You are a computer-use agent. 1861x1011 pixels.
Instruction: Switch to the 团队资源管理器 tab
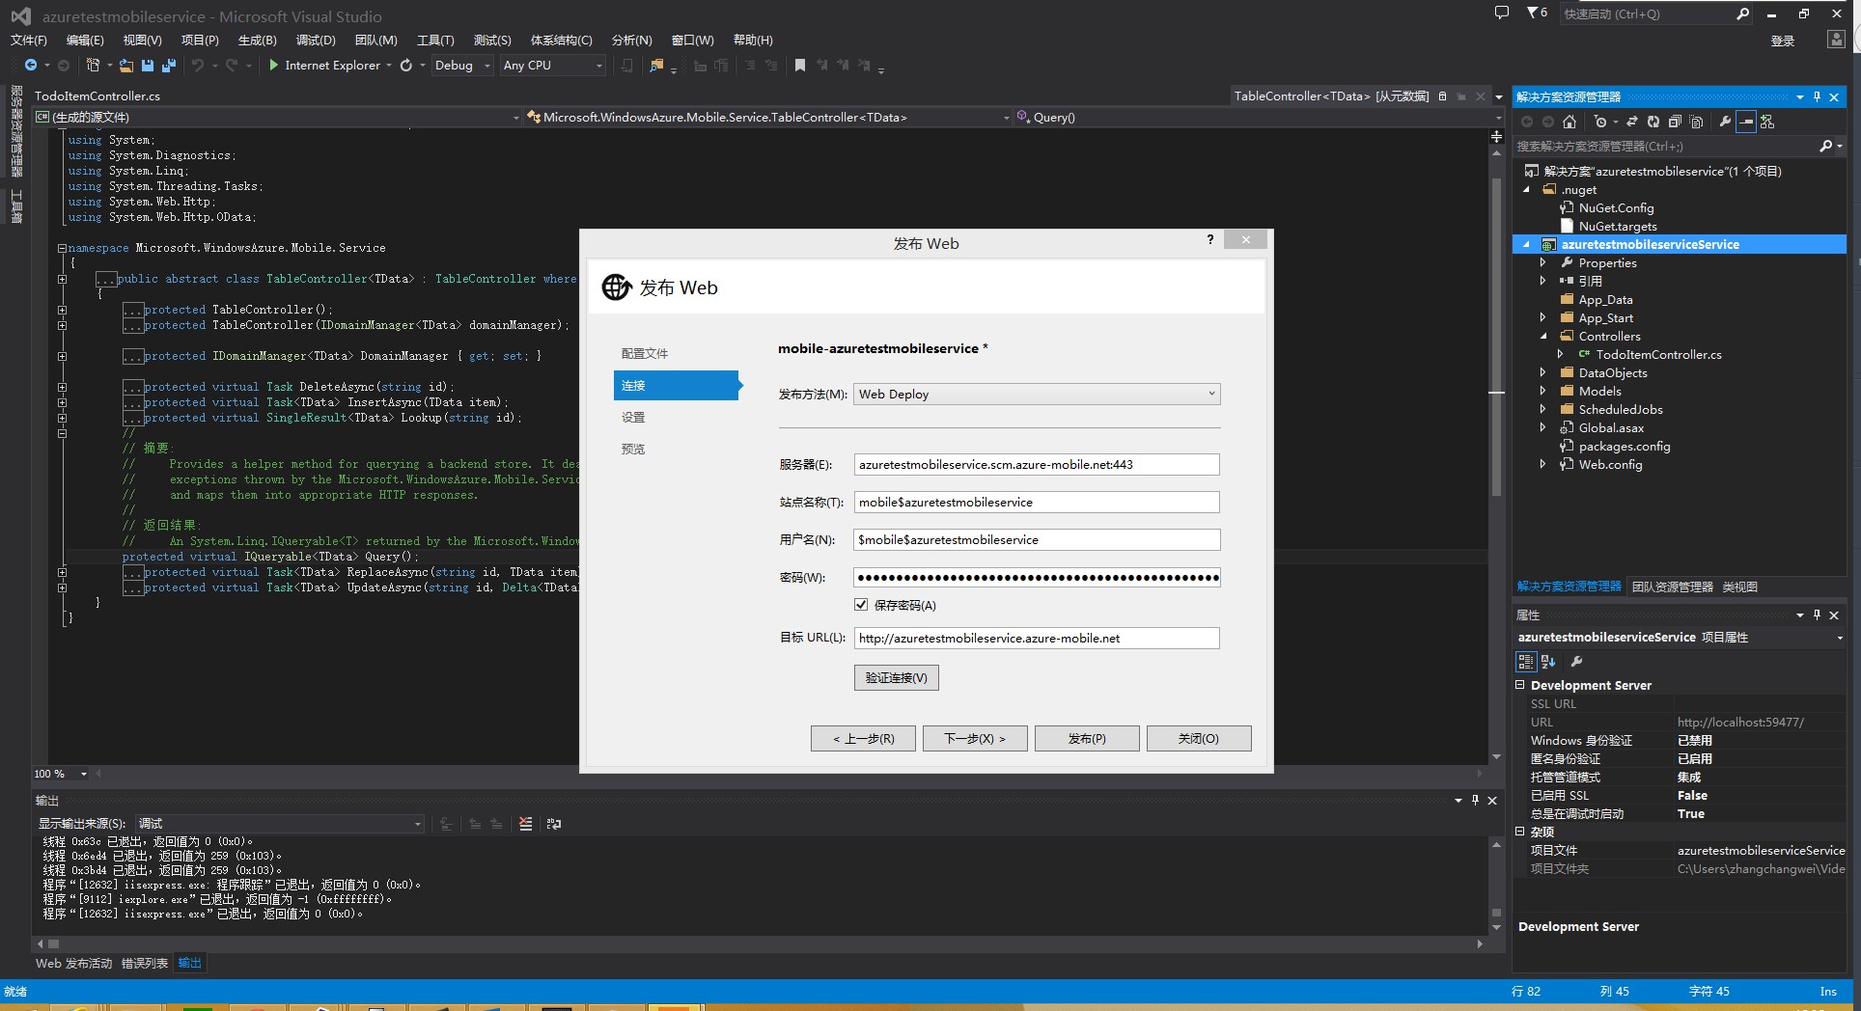[x=1672, y=587]
